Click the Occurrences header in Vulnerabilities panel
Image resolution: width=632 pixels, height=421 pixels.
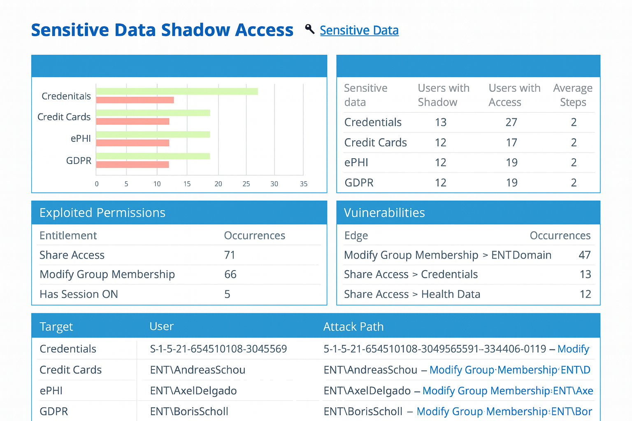click(x=560, y=235)
